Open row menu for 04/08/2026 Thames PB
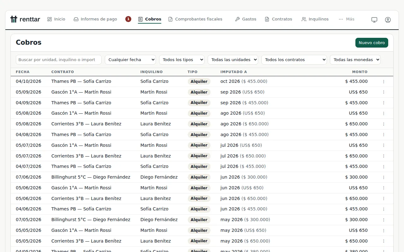 (384, 135)
